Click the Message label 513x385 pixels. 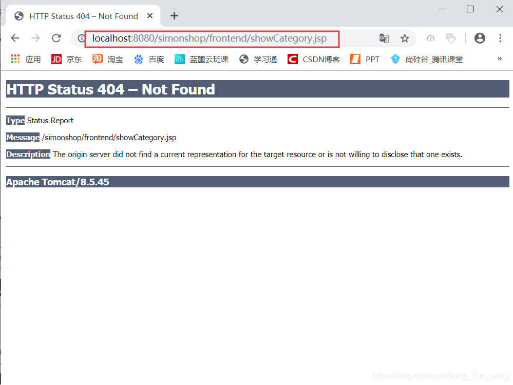23,138
